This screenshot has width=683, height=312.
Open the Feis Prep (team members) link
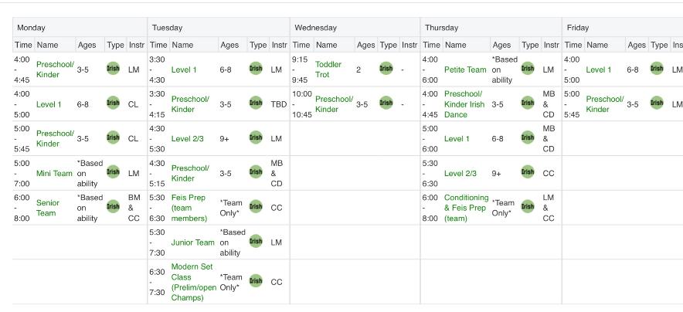click(x=189, y=208)
